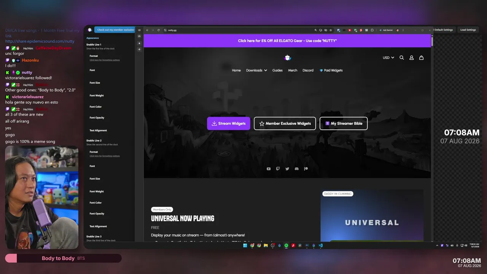Open Visual Studio Code from the taskbar
487x274 pixels.
point(320,245)
